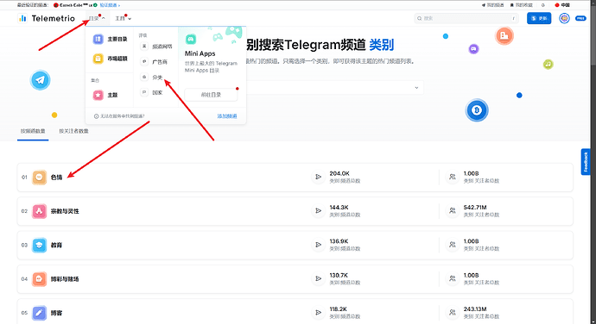596x324 pixels.
Task: Open the category selector dropdown chevron
Action: [x=416, y=88]
